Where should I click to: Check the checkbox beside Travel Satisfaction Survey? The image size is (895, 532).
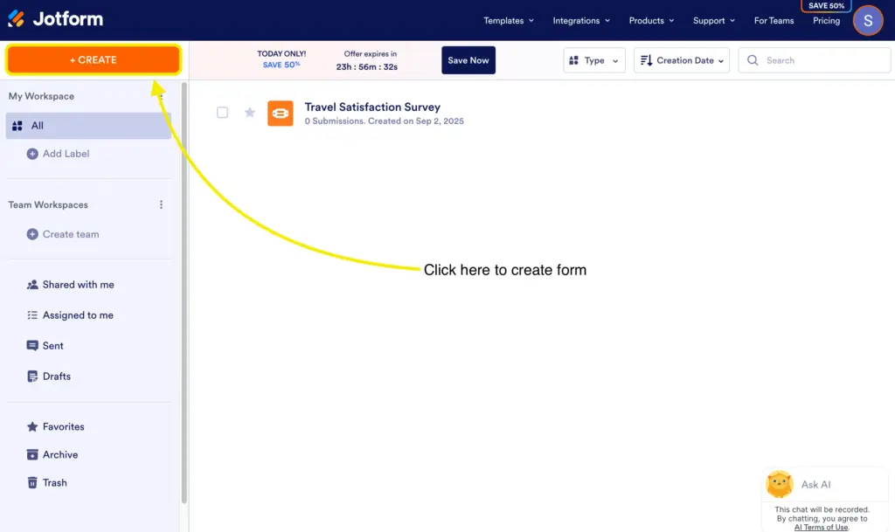pyautogui.click(x=223, y=113)
